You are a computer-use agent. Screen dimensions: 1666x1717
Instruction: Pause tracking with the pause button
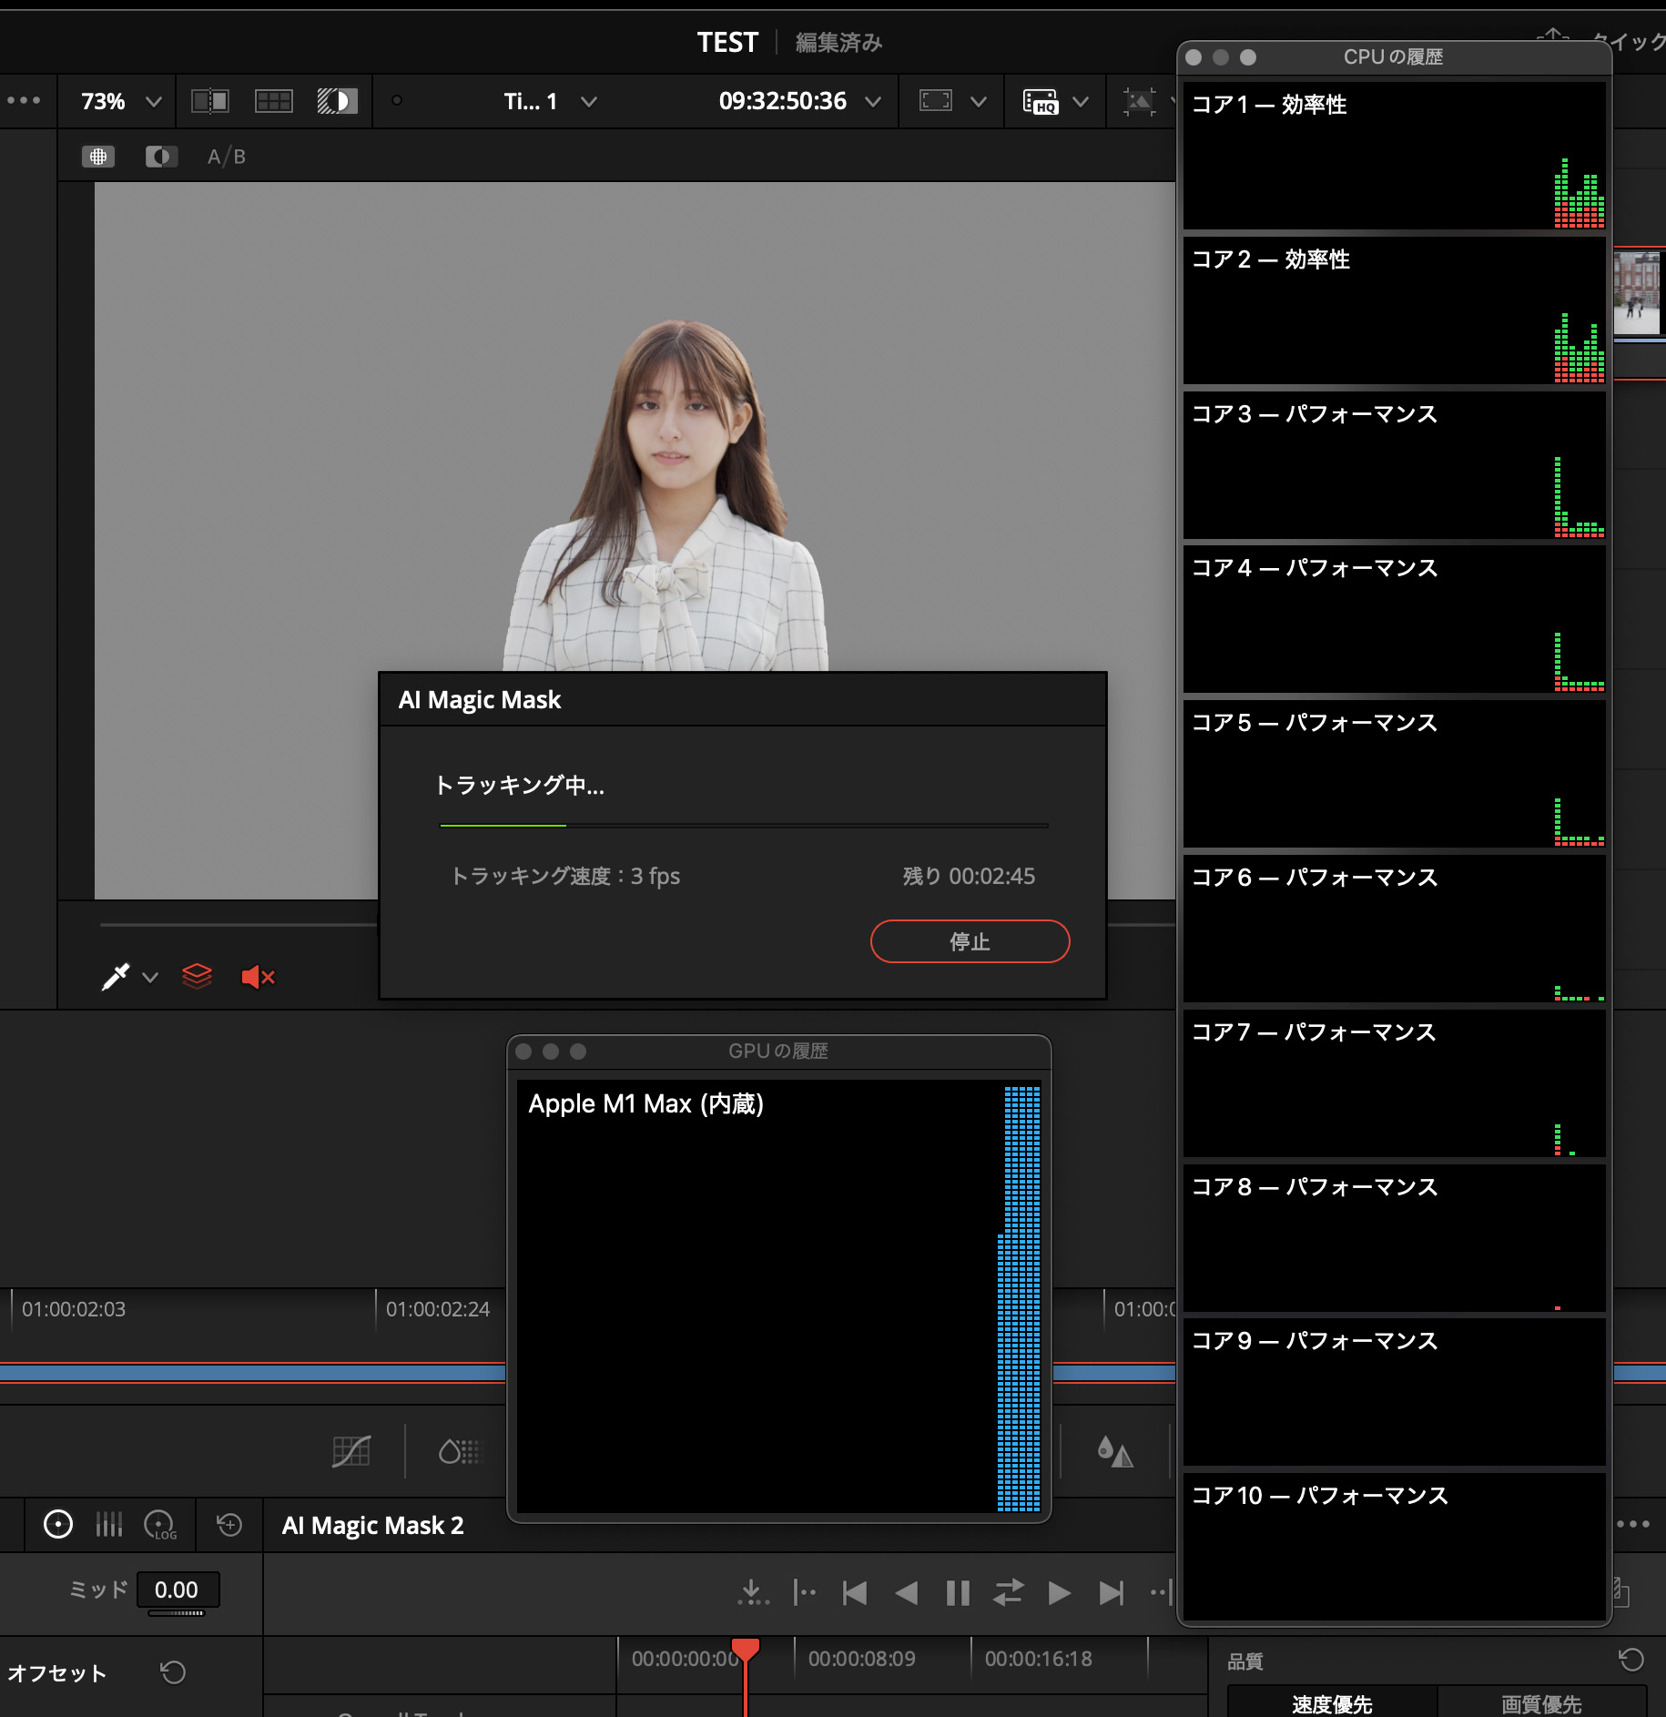click(958, 1593)
